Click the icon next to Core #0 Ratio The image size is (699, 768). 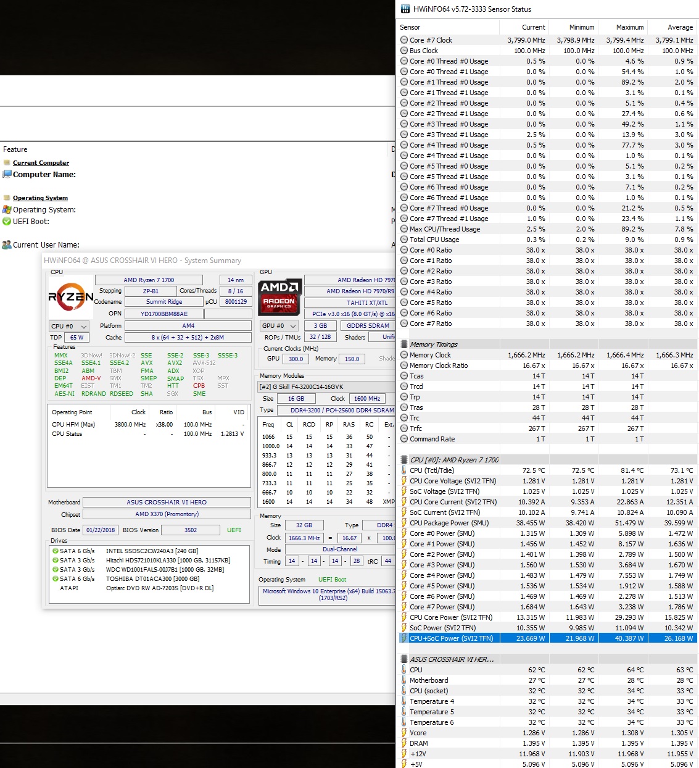coord(404,250)
